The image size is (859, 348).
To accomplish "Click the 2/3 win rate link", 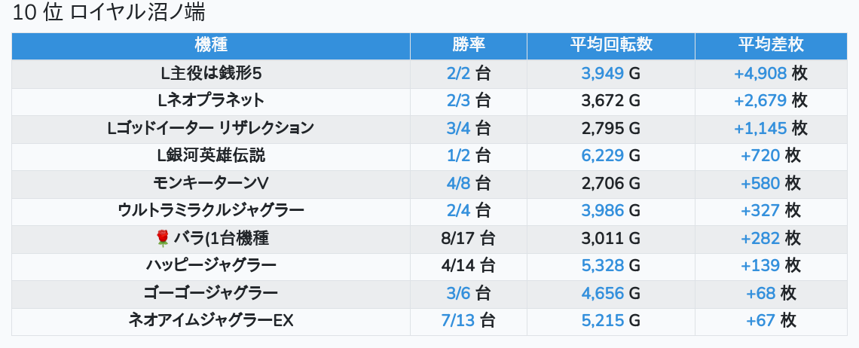I will tap(458, 100).
